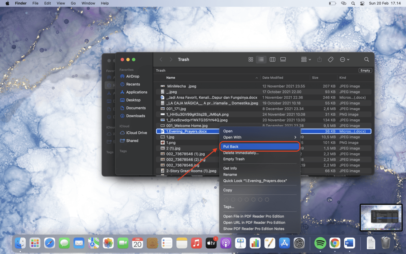
Task: Open the Apple menu
Action: (7, 3)
